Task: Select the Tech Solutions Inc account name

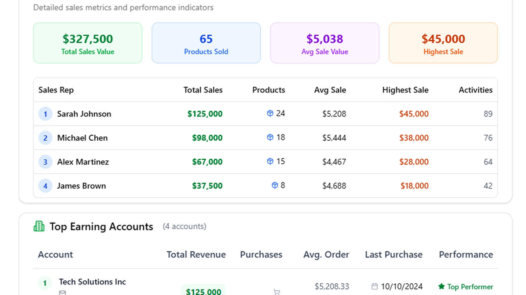Action: tap(92, 282)
